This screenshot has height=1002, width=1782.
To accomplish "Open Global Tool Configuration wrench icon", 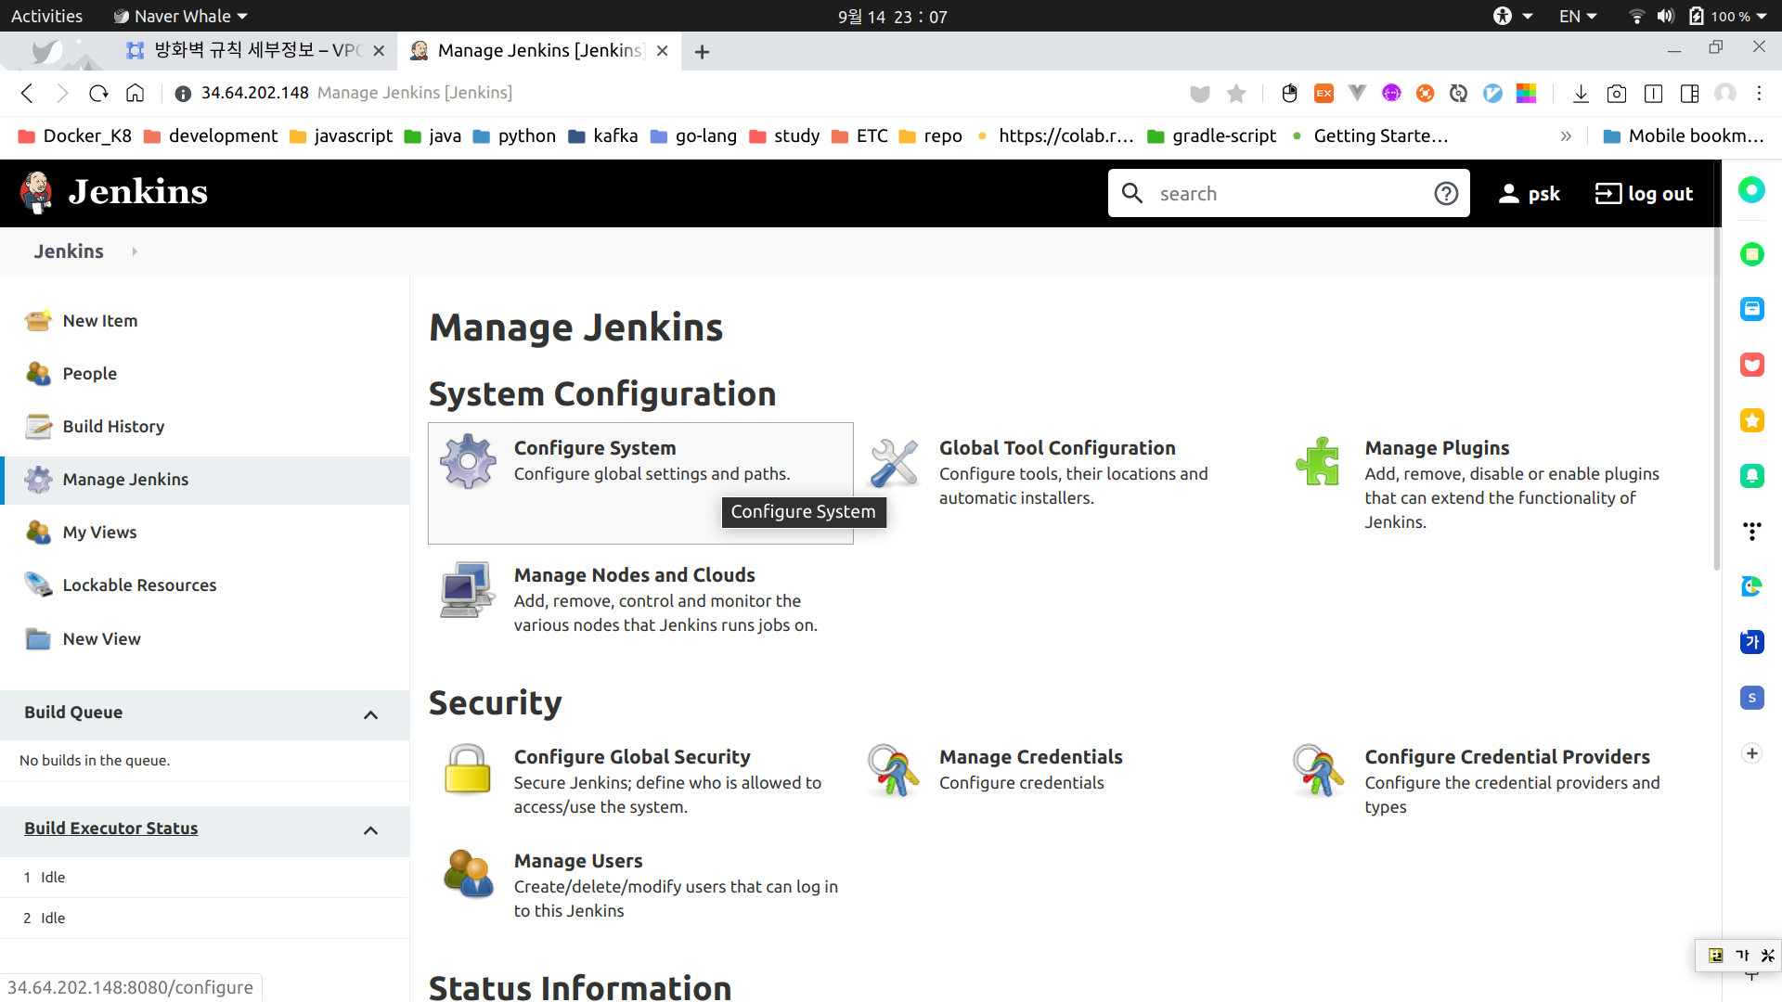I will [893, 462].
